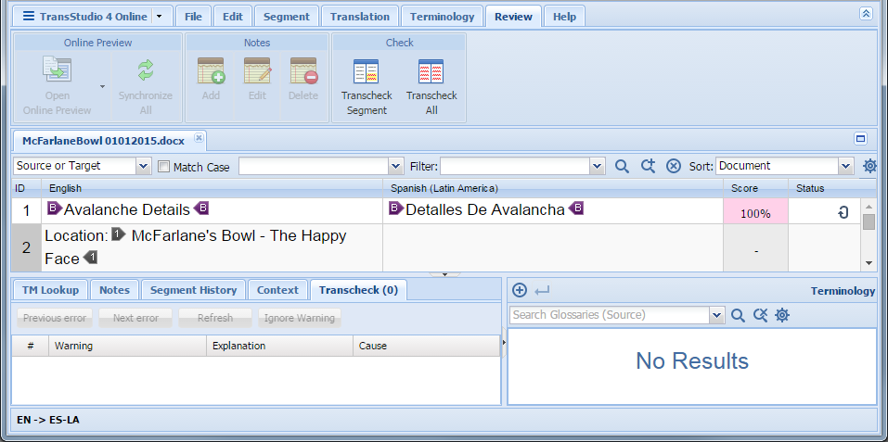Expand the TransStudio 4 Online dropdown arrow
888x442 pixels.
pos(160,17)
